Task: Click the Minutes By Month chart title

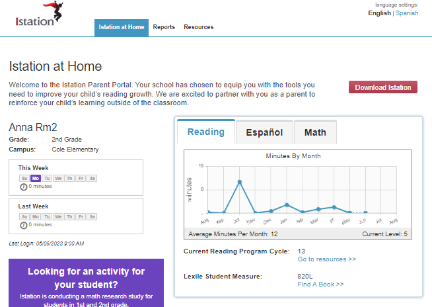Action: click(x=293, y=156)
